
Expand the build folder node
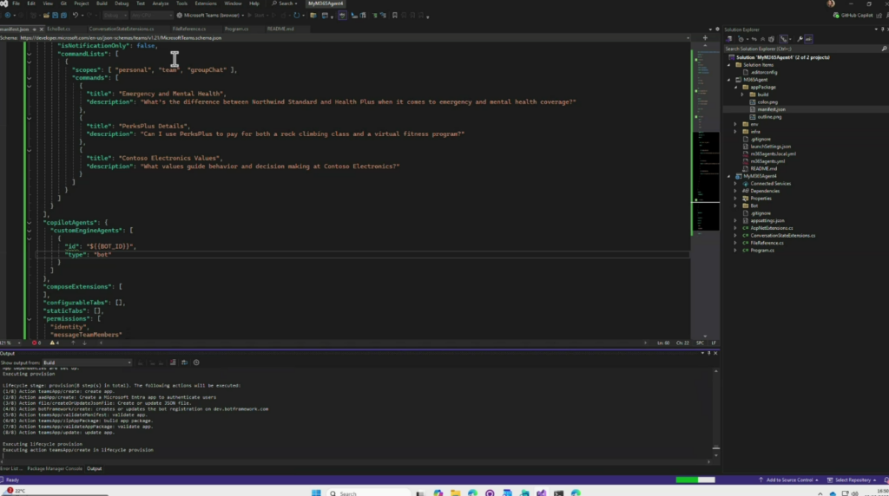[743, 95]
